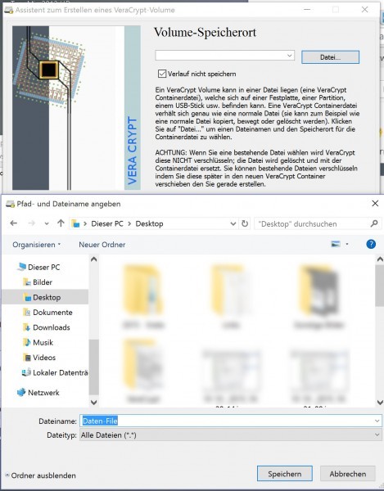384x491 pixels.
Task: Change the view with the view icon
Action: click(336, 244)
